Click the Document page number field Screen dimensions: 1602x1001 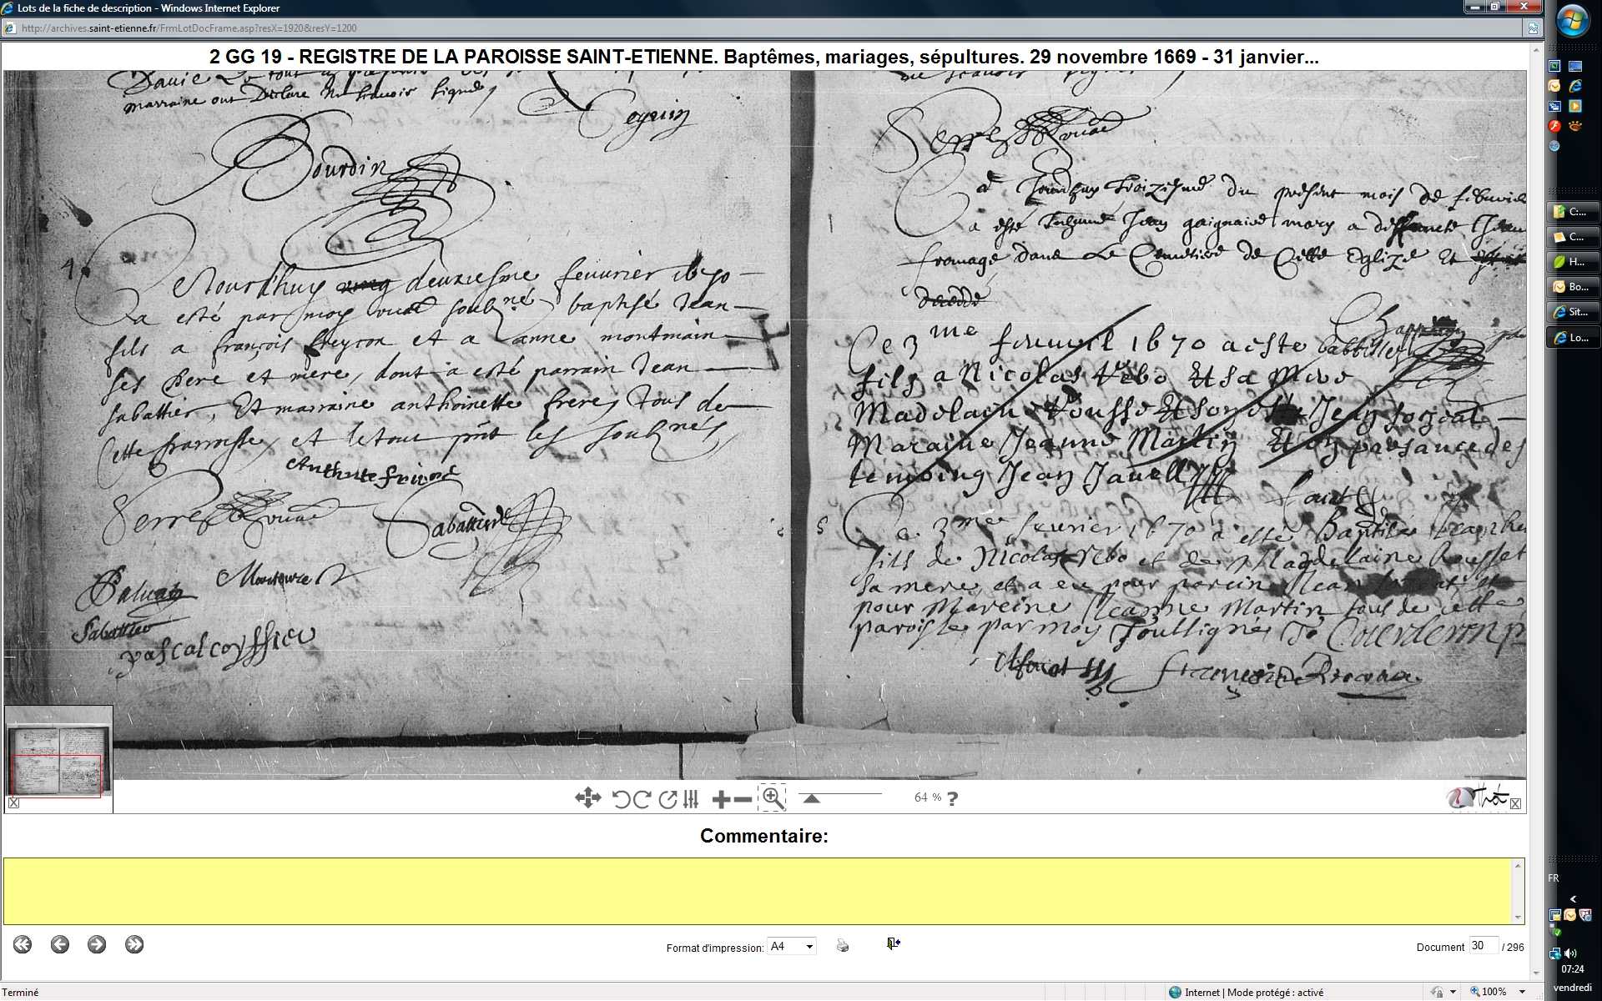[x=1483, y=946]
